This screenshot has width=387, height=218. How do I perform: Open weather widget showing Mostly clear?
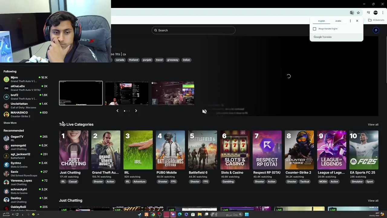376,214
